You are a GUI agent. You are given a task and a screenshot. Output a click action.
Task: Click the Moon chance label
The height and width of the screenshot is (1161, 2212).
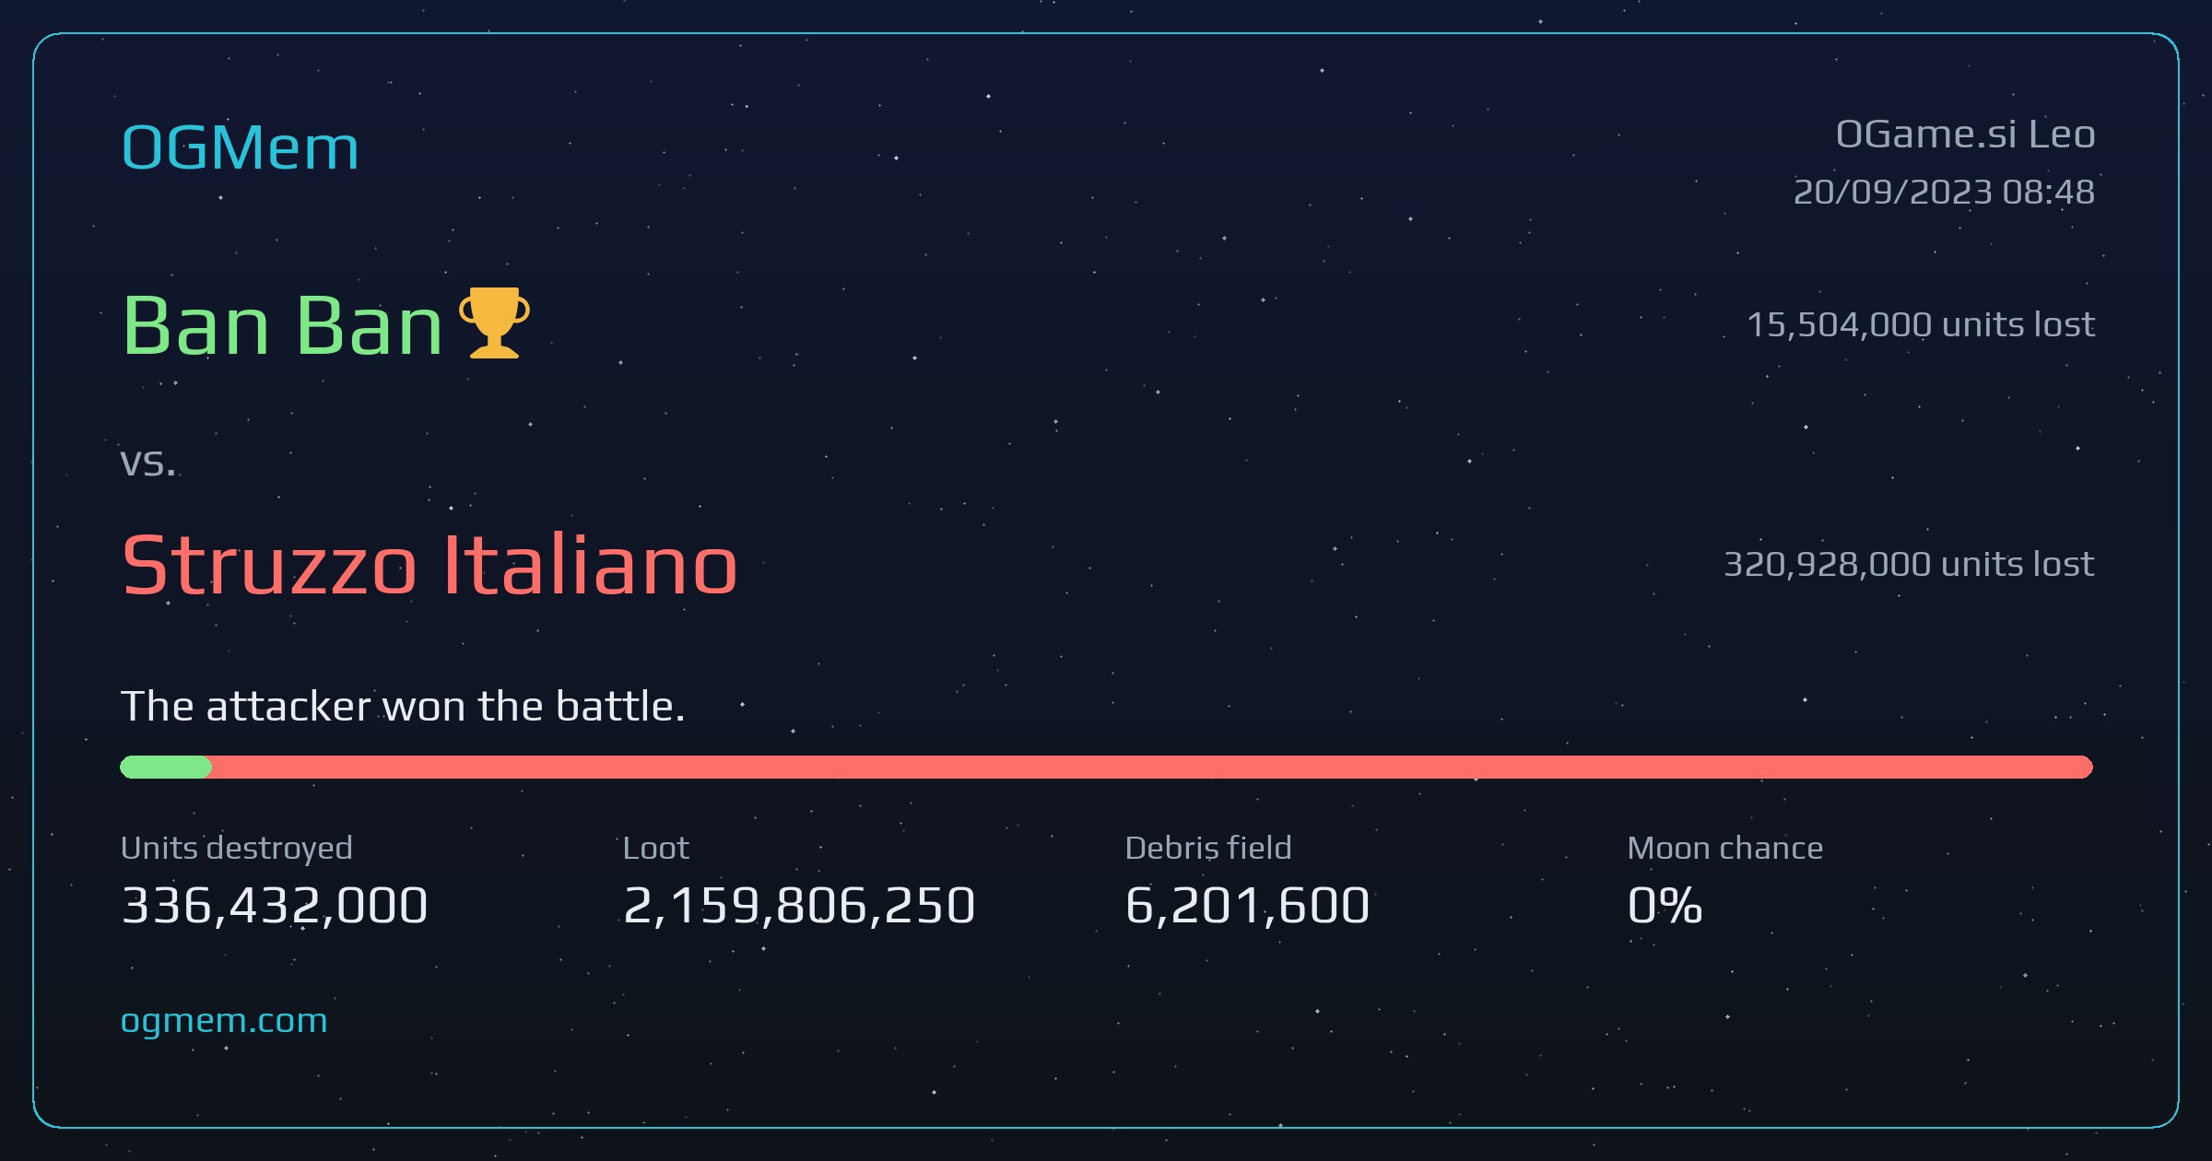[x=1725, y=848]
